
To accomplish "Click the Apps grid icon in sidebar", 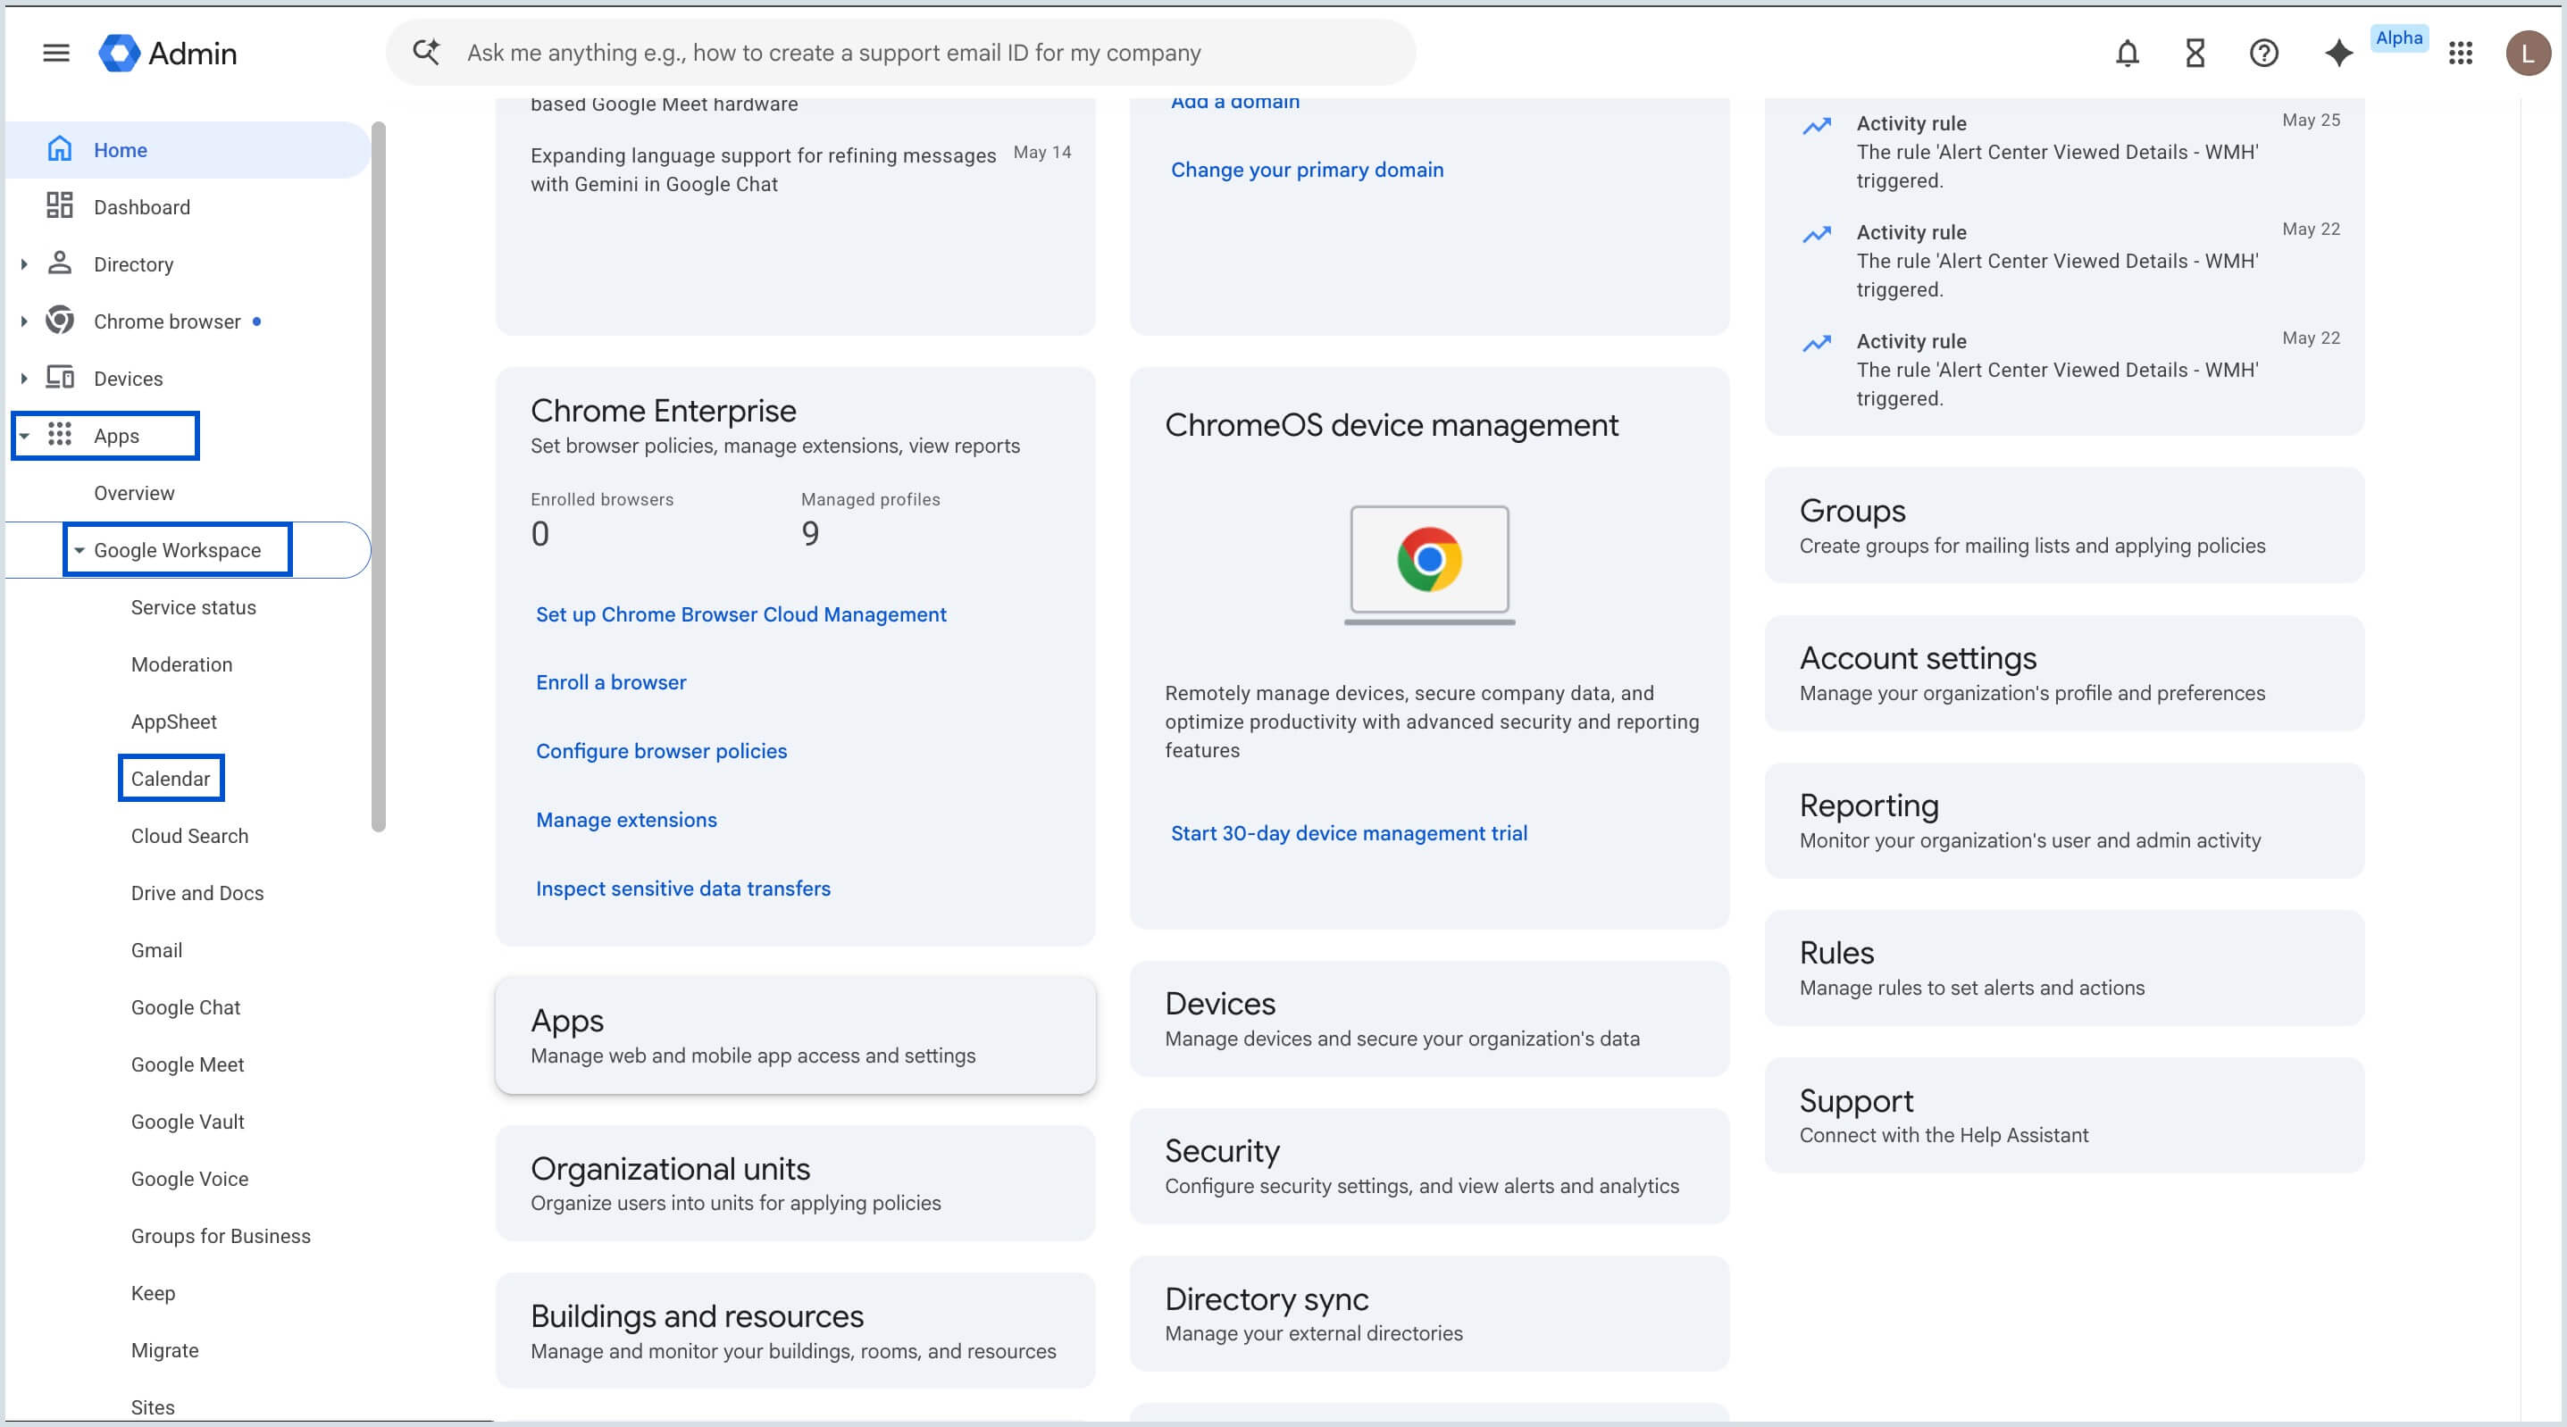I will [60, 435].
